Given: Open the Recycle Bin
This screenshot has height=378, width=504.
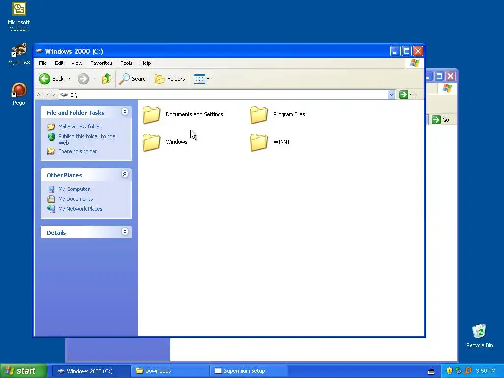Looking at the screenshot, I should [479, 336].
